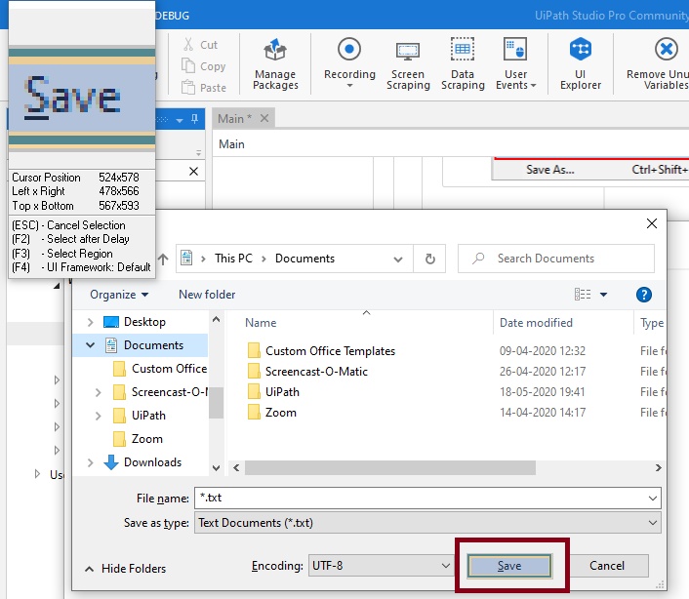Expand the address bar history dropdown

[x=398, y=260]
